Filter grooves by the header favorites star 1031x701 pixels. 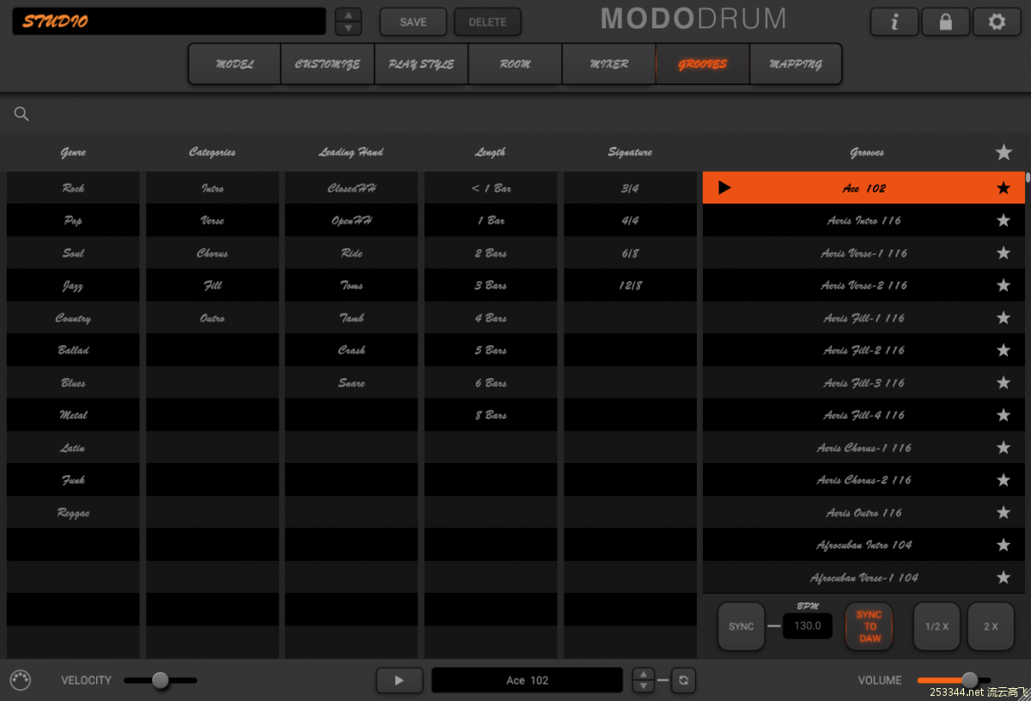[x=1004, y=152]
